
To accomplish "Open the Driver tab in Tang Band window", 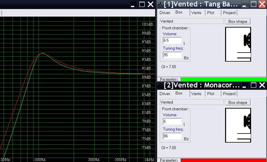I will (x=165, y=13).
